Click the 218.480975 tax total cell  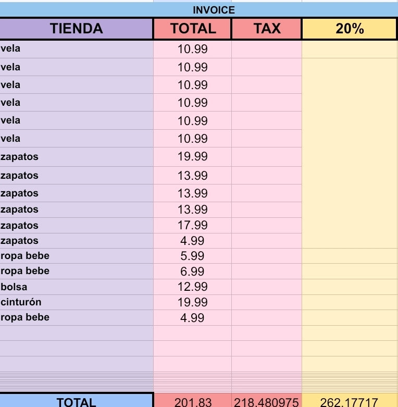tap(267, 401)
